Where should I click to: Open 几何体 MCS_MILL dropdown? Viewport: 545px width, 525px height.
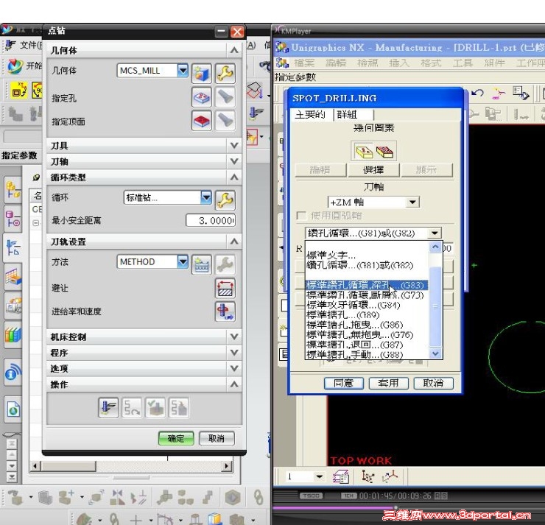[x=183, y=71]
